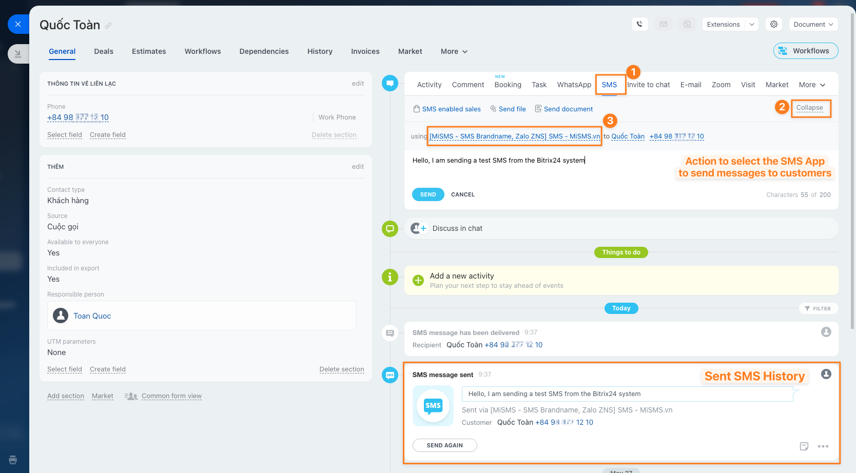Viewport: 856px width, 473px height.
Task: Click the printer icon in left sidebar
Action: [x=13, y=460]
